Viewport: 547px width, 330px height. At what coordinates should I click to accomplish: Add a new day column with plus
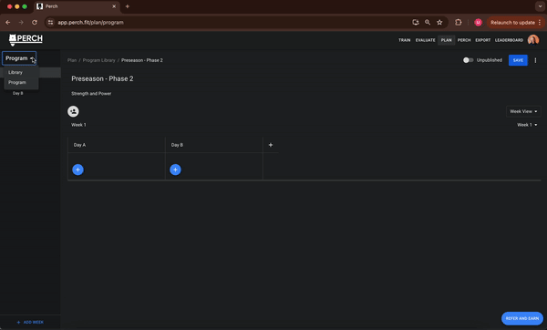click(271, 145)
